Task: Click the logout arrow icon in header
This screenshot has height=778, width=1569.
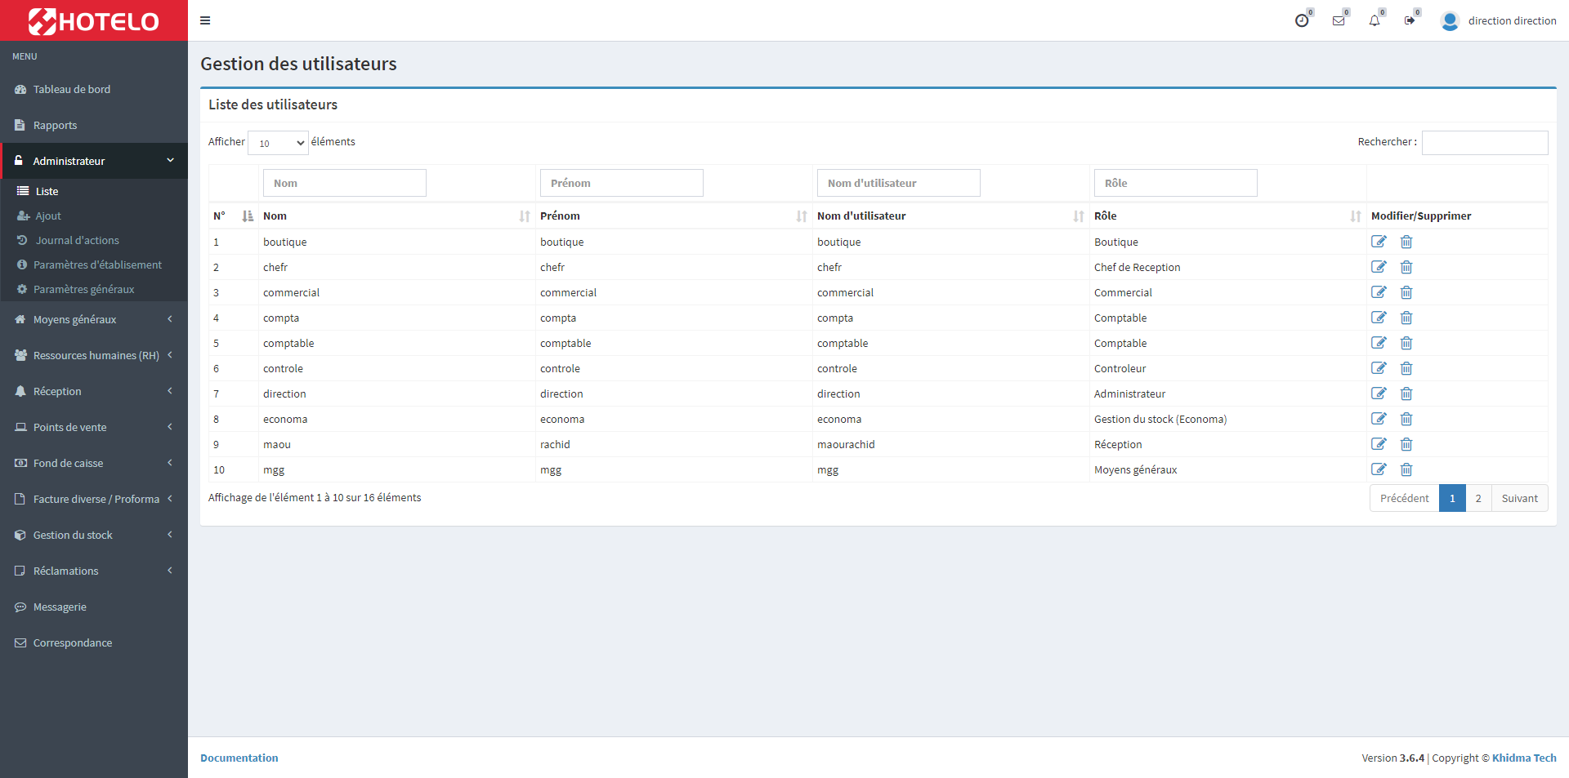Action: [x=1410, y=20]
